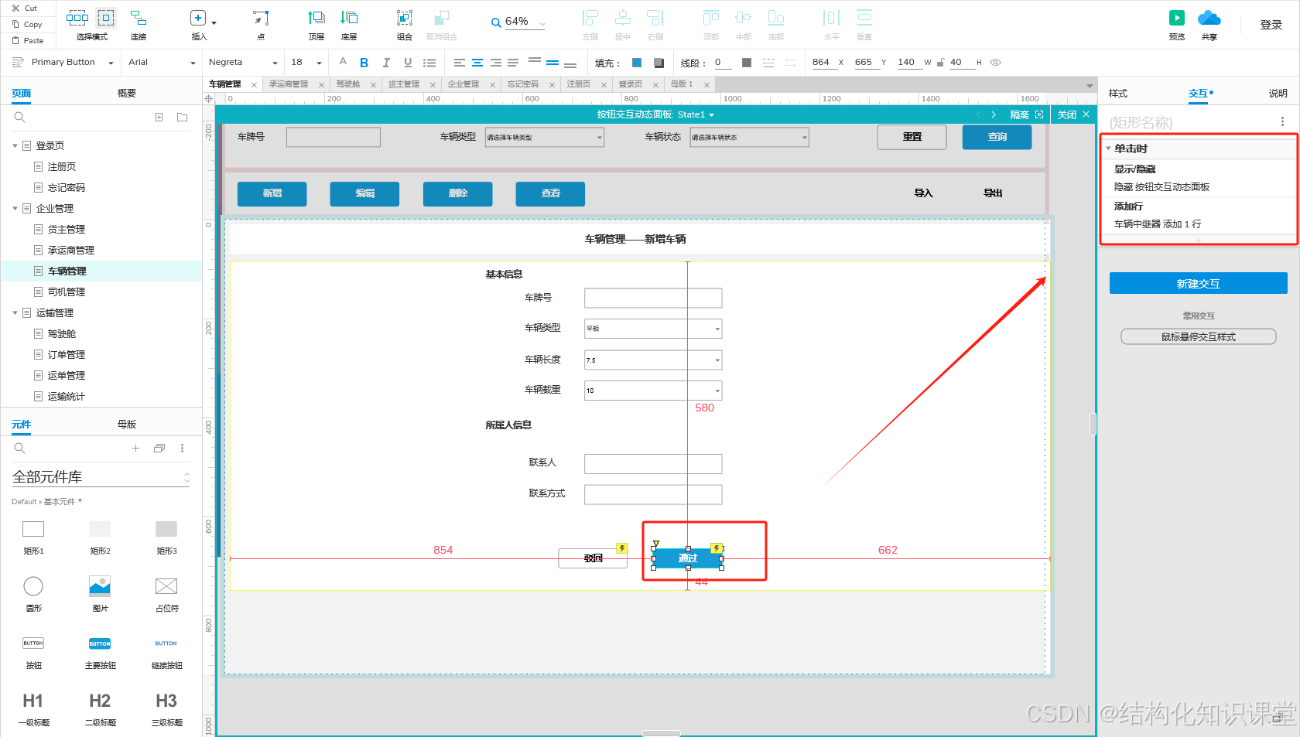Click the add page icon in pages panel

[159, 118]
